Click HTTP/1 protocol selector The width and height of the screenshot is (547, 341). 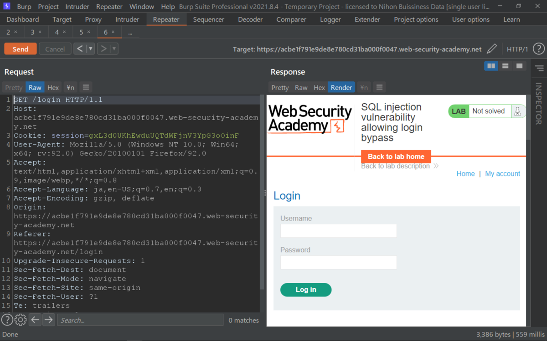click(x=517, y=49)
